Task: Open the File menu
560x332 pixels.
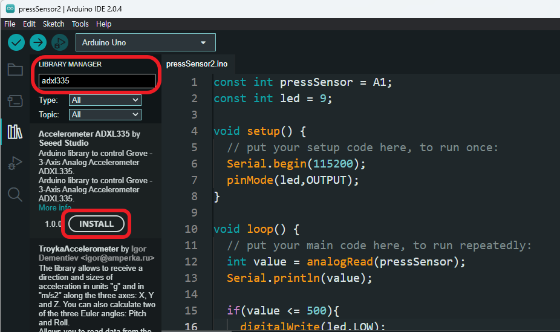Action: tap(10, 24)
